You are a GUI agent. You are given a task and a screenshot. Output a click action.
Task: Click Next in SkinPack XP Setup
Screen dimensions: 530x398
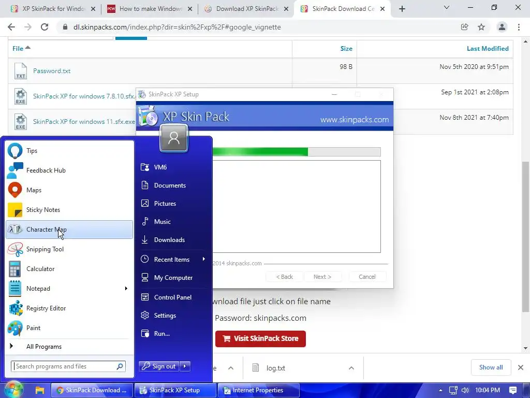[x=322, y=277]
